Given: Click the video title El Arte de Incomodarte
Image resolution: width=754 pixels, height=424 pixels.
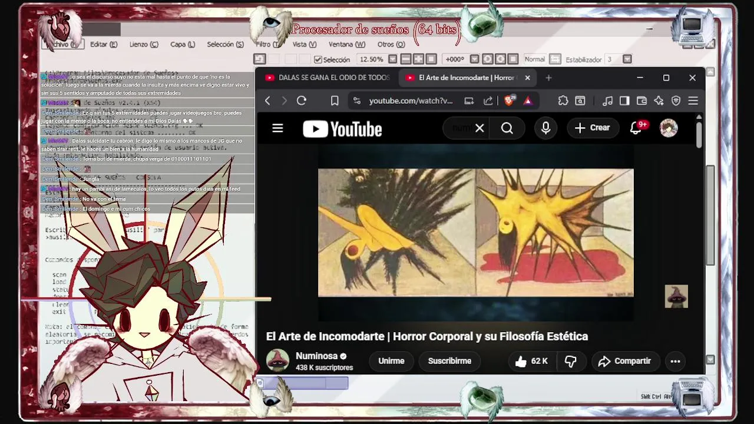Looking at the screenshot, I should [x=427, y=336].
